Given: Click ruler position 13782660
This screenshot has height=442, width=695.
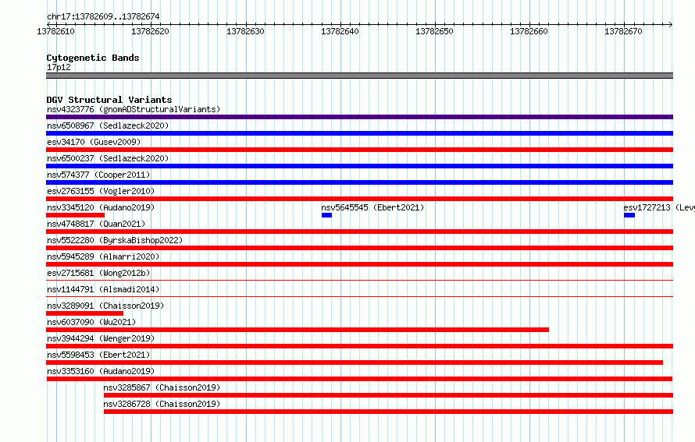Looking at the screenshot, I should tap(529, 31).
